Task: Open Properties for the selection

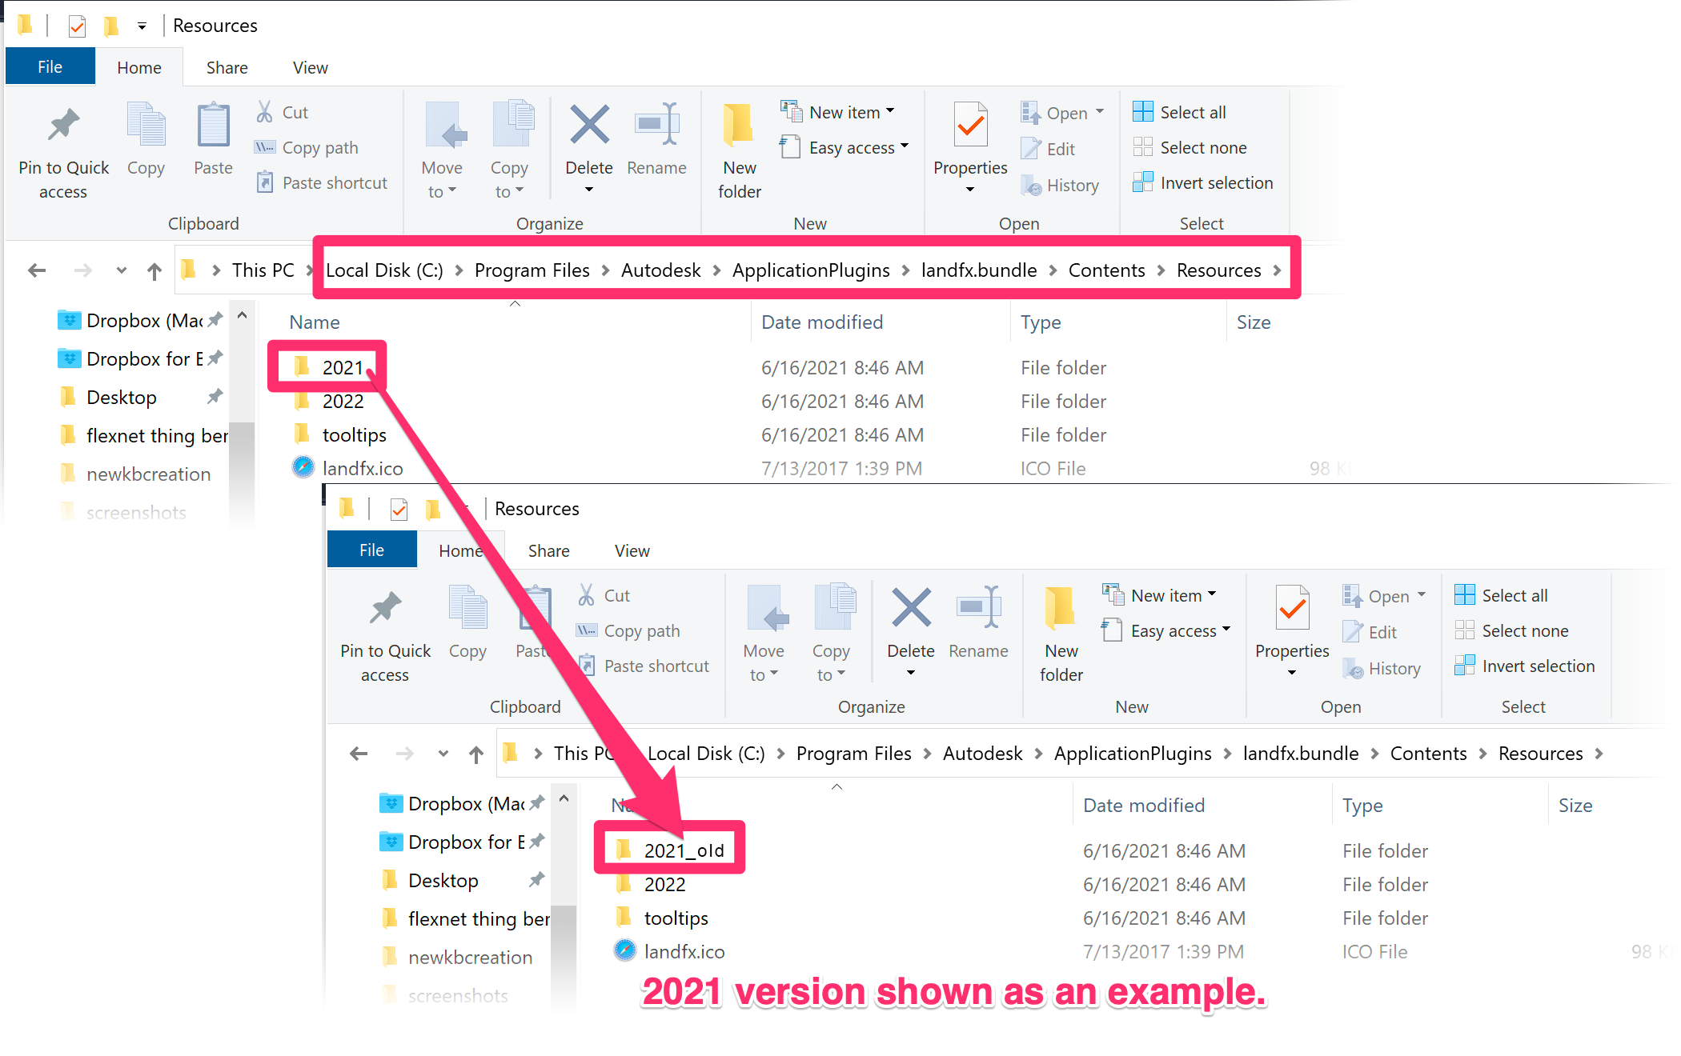Action: 969,144
